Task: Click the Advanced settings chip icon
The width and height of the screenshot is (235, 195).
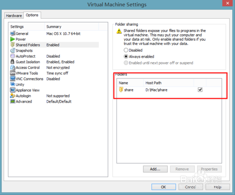Action: coord(13,101)
